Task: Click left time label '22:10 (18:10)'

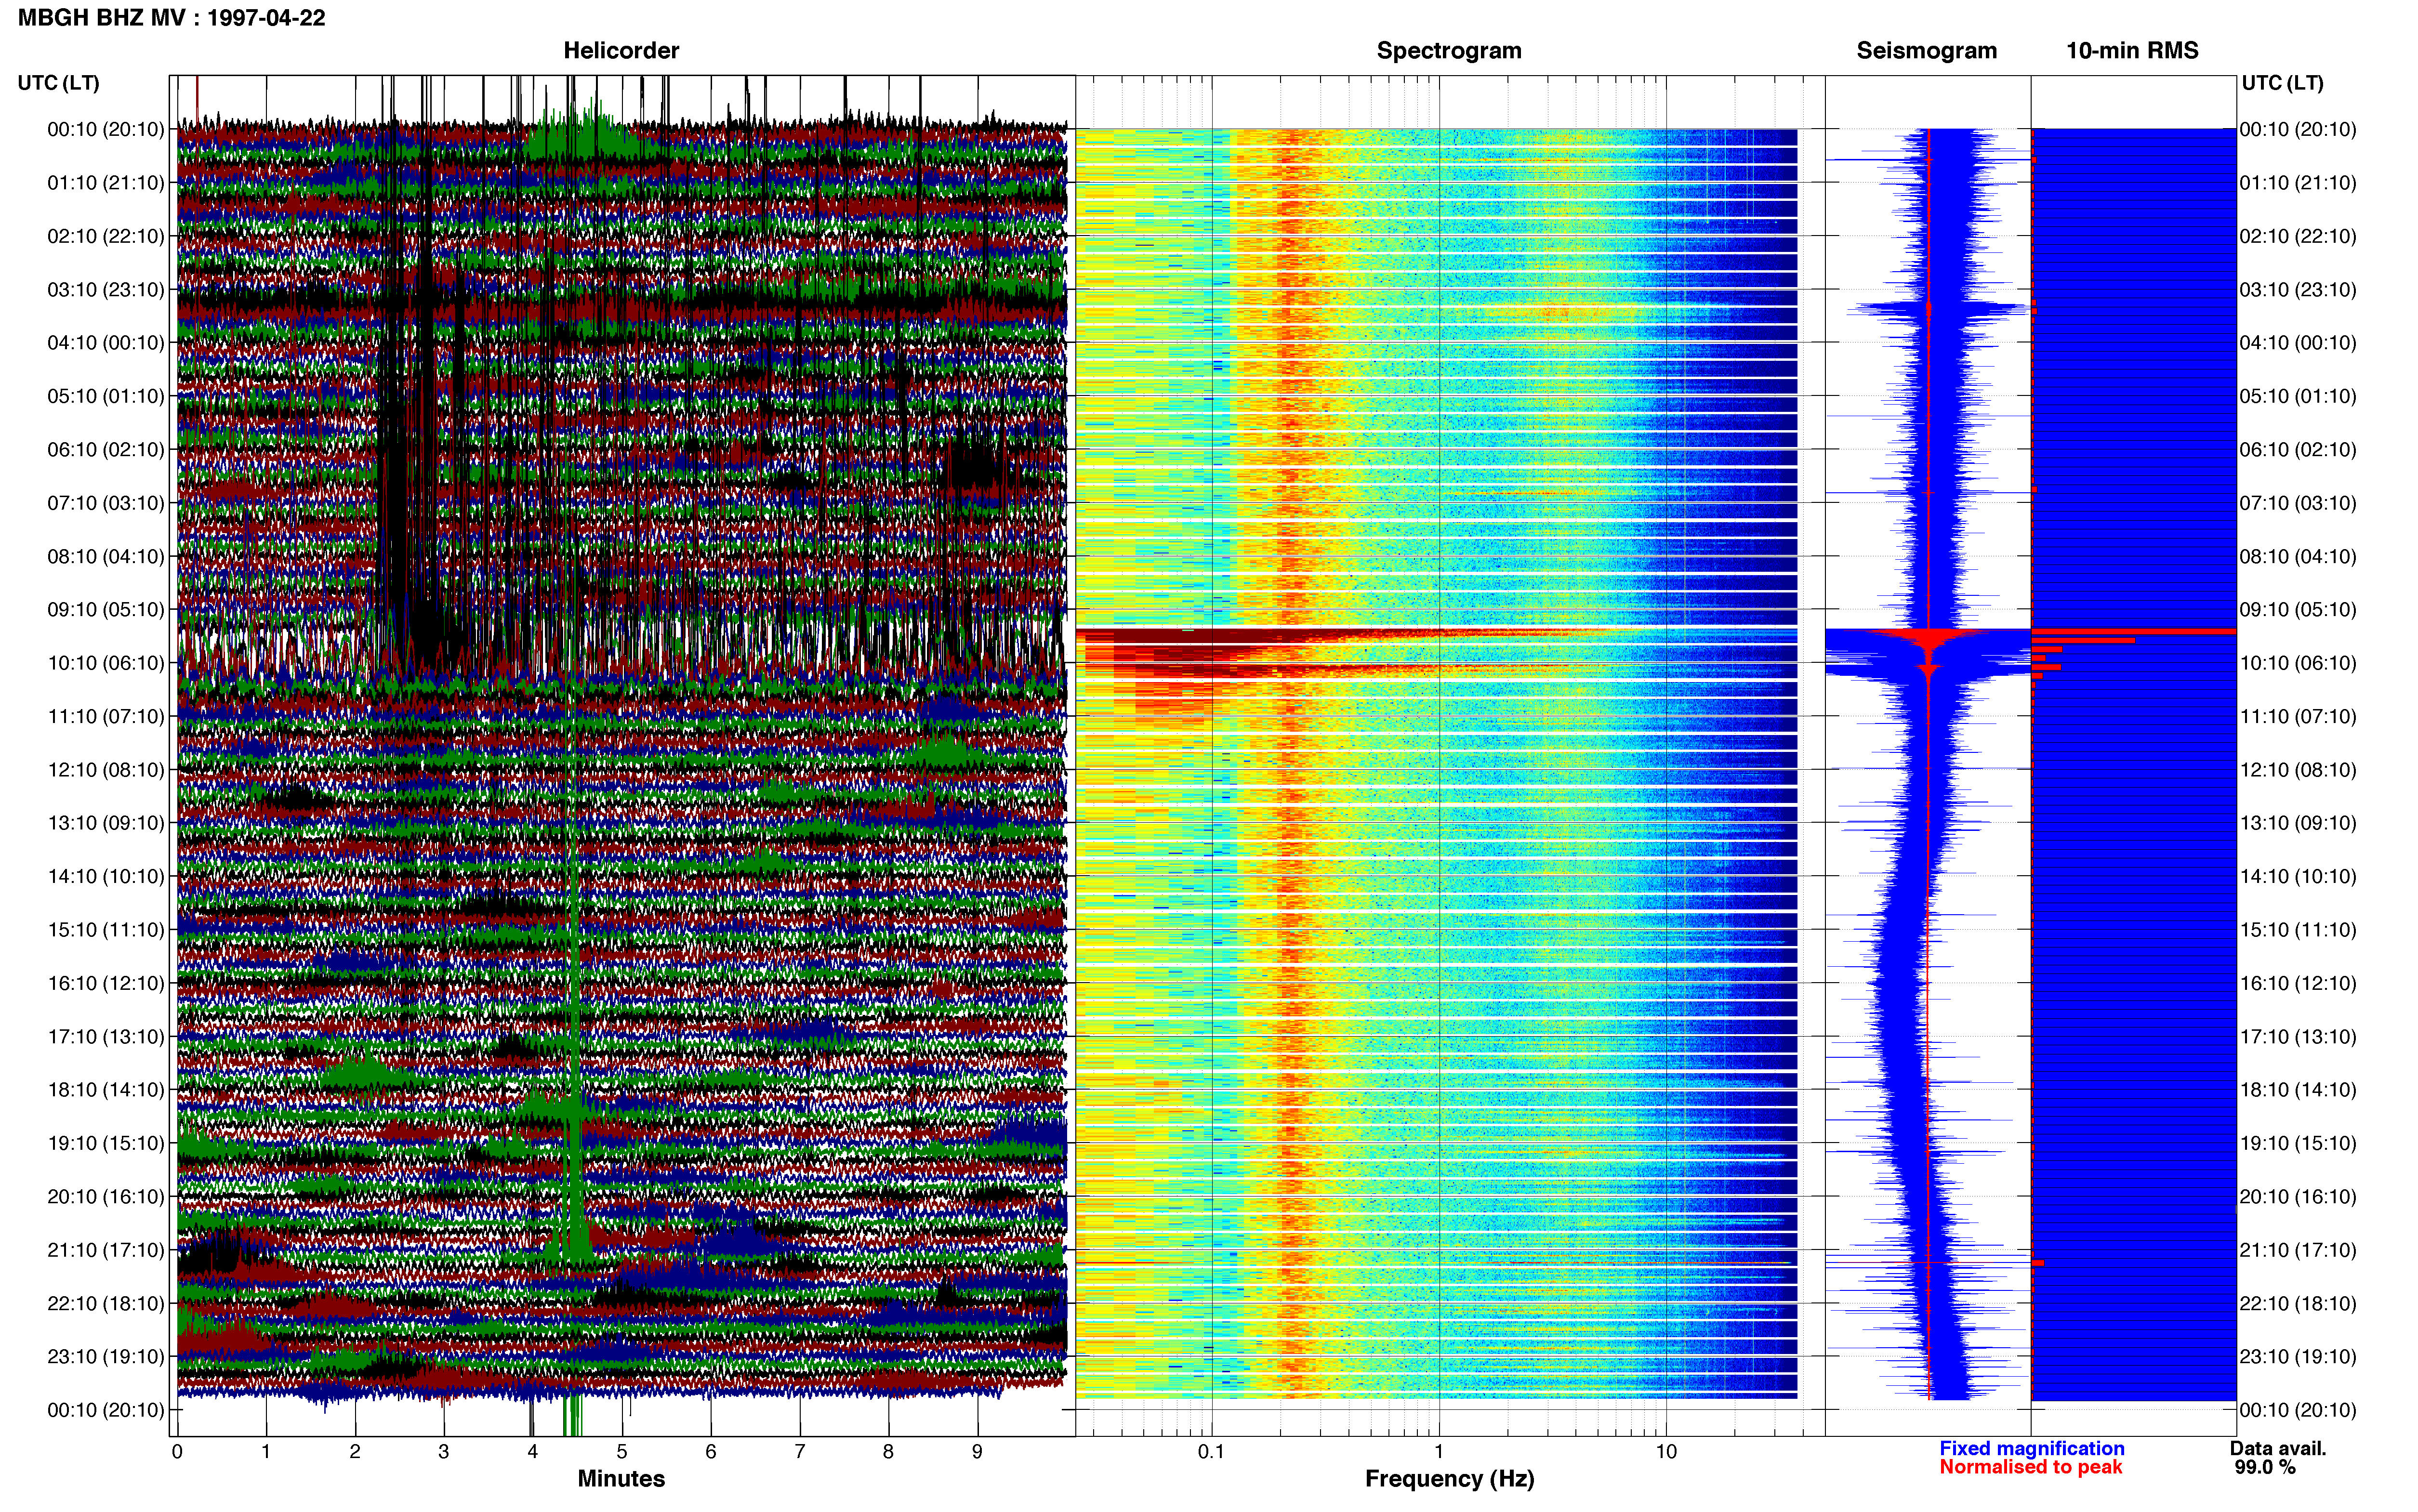Action: click(106, 1303)
